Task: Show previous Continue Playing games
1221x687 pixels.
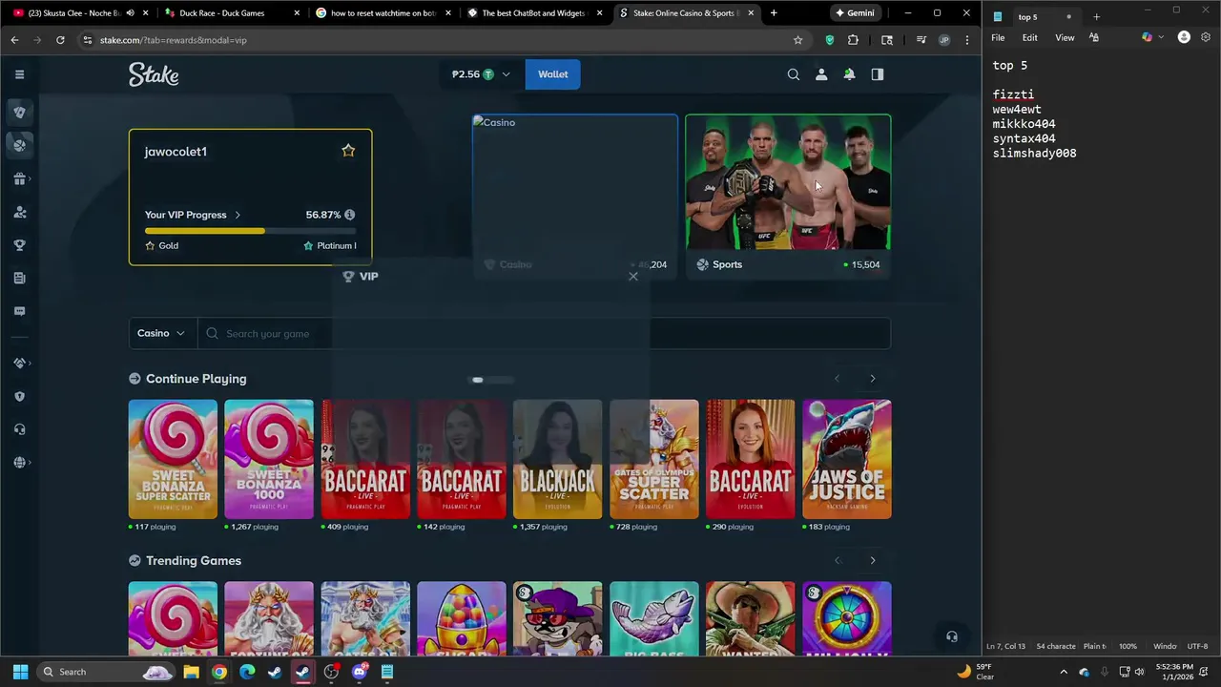Action: pyautogui.click(x=838, y=379)
